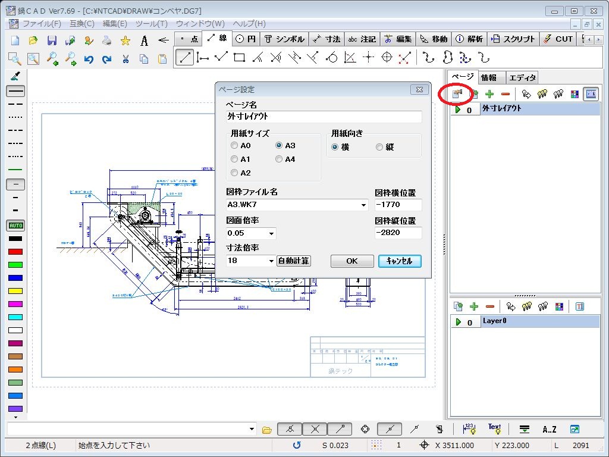Expand the command input dropdown at bottom

coord(252,430)
